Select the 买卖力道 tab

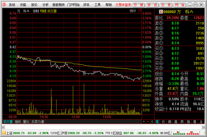tap(38, 122)
